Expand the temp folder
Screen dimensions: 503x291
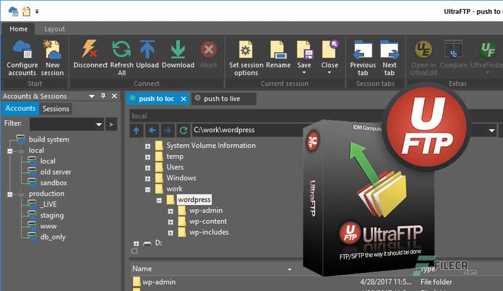point(147,157)
